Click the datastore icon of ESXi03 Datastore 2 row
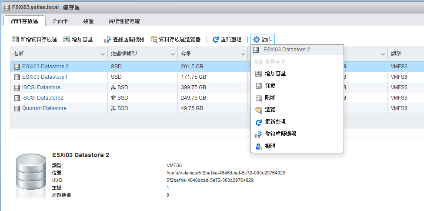424x211 pixels. point(17,67)
